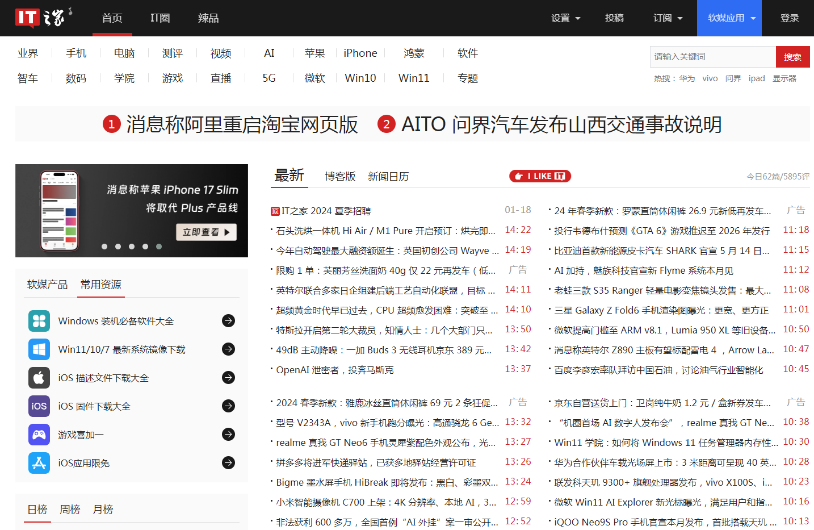Click the I LIKE IT badge
814x530 pixels.
tap(540, 176)
